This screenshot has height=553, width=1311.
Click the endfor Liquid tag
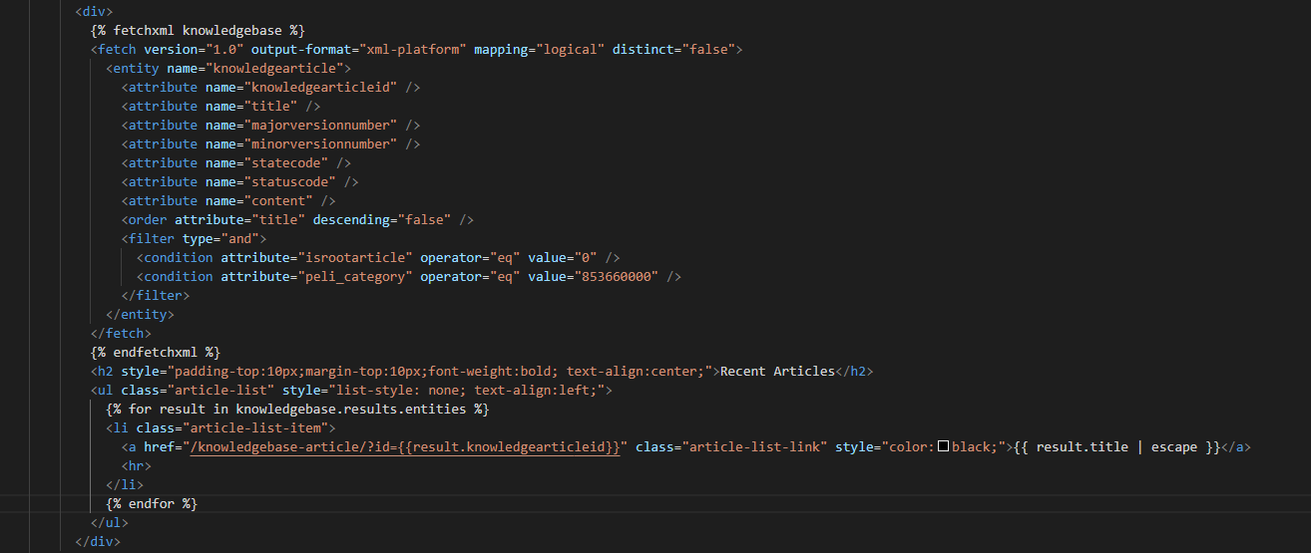point(152,504)
